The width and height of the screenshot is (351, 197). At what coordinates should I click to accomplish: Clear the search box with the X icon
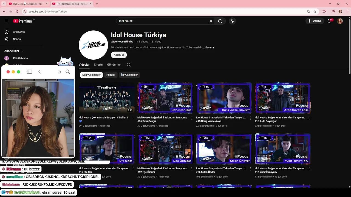[211, 21]
